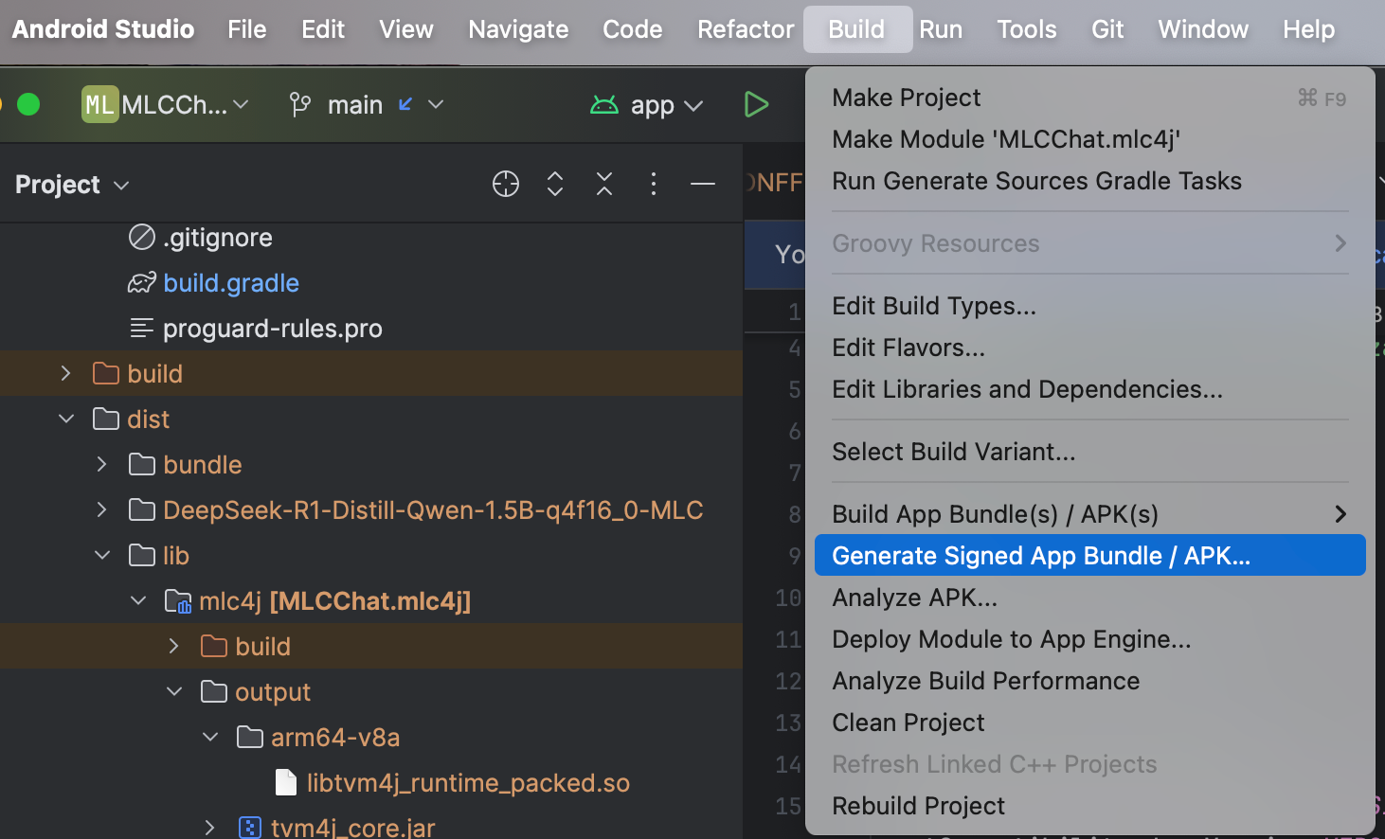Choose Clean Project
Screen dimensions: 1385x839
(x=1089, y=723)
